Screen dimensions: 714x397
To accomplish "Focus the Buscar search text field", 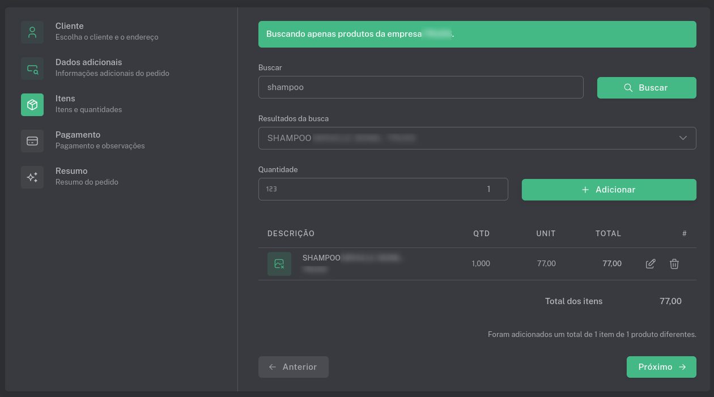I will [420, 88].
